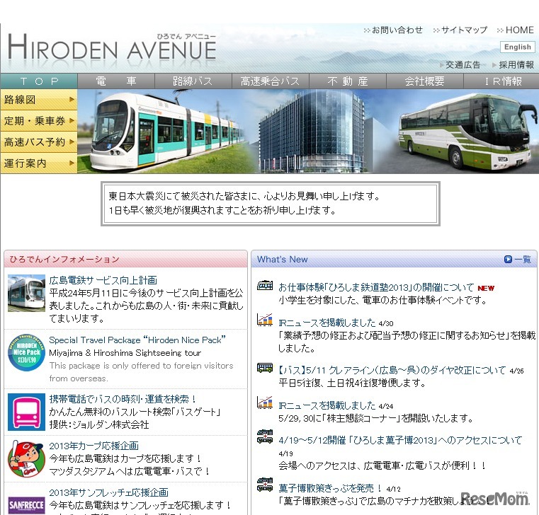The image size is (539, 515).
Task: Open 2013年カープ応援企画 link
Action: tap(93, 446)
